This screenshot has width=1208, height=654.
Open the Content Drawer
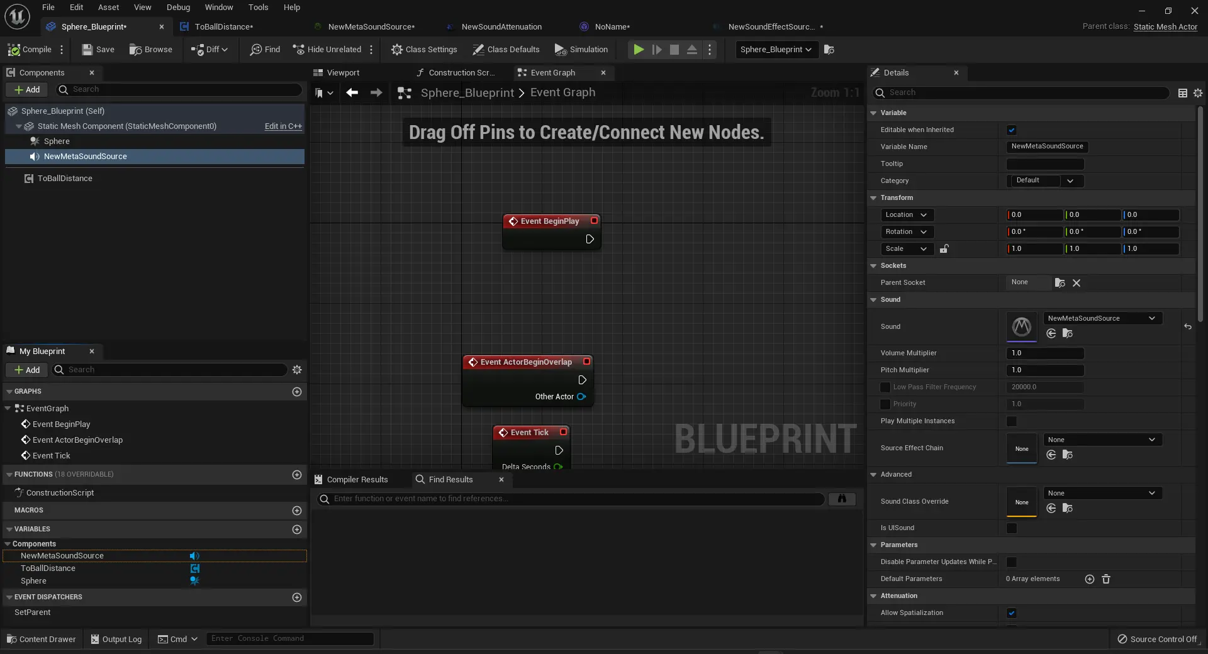point(41,640)
